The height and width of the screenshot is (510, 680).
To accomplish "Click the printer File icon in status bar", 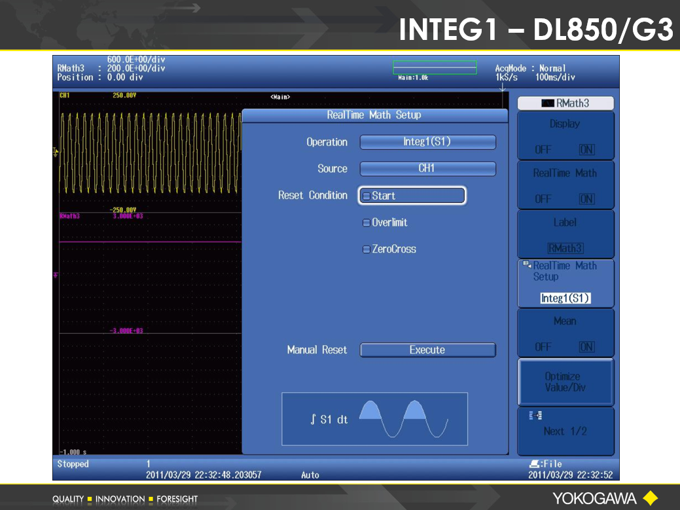I will (x=533, y=464).
